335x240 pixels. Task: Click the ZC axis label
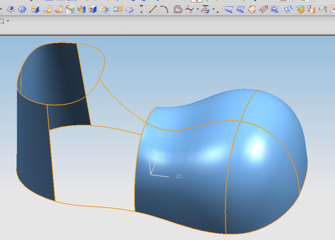179,176
